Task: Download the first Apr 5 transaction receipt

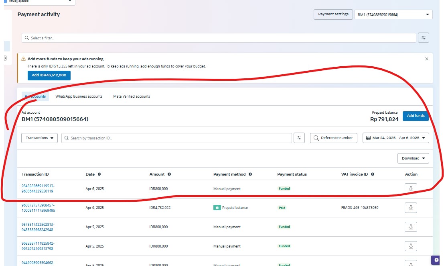Action: [411, 227]
